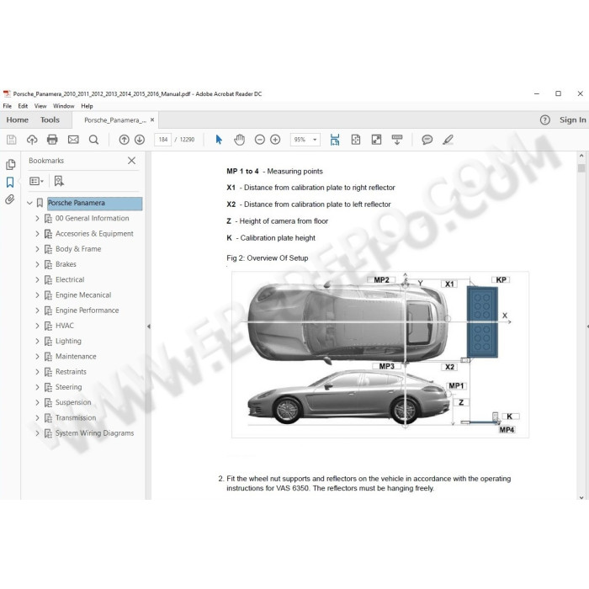Send file by email envelope icon
Screen dimensions: 589x589
pos(73,140)
